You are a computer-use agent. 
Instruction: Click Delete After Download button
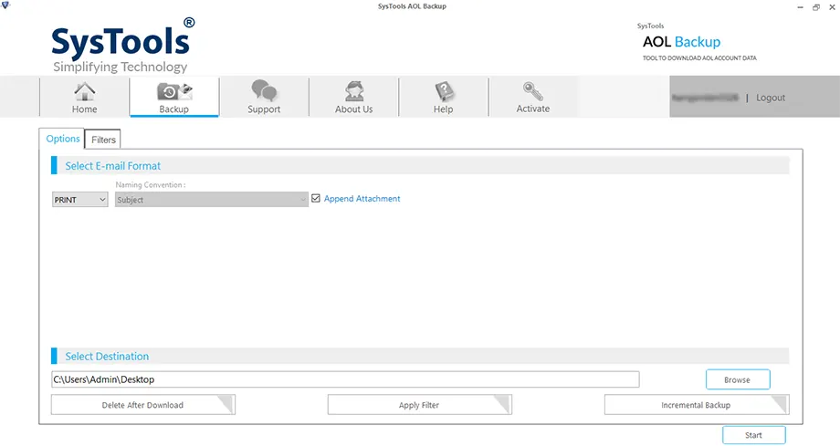coord(143,405)
